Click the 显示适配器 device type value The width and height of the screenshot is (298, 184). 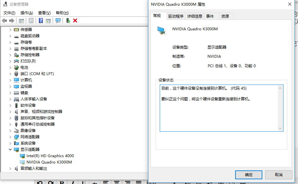point(217,47)
